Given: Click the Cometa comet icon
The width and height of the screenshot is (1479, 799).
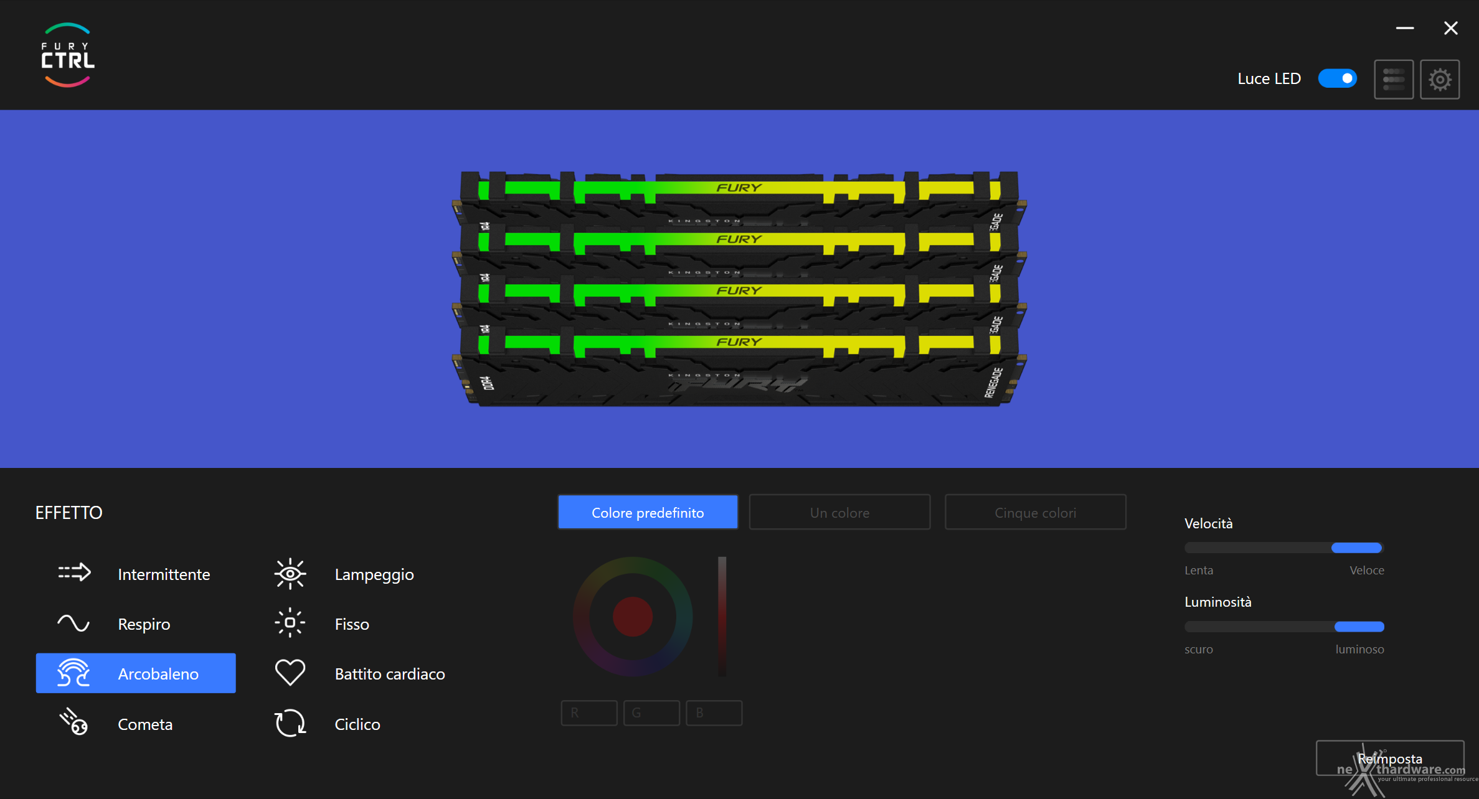Looking at the screenshot, I should coord(73,722).
